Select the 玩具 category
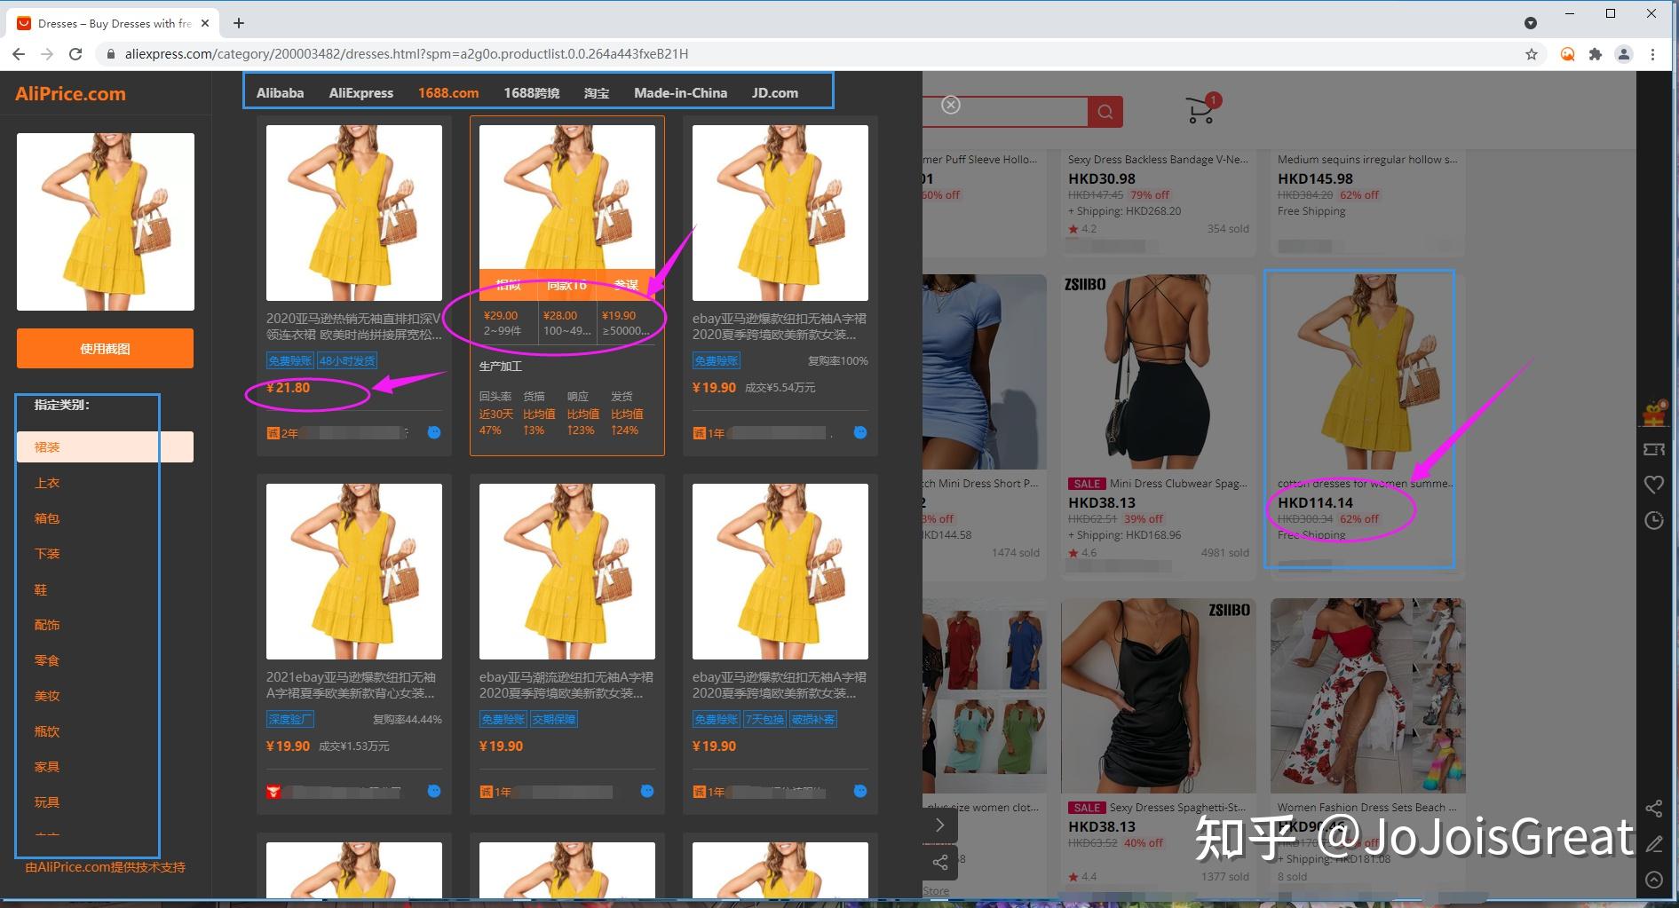Viewport: 1679px width, 908px height. coord(47,802)
